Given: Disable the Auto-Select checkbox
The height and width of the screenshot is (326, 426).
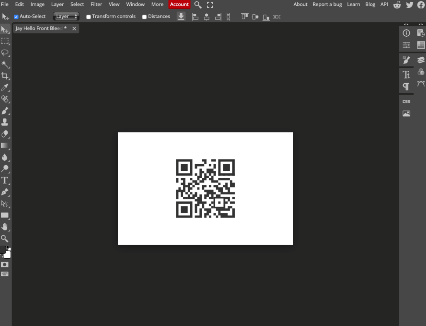Looking at the screenshot, I should 16,16.
